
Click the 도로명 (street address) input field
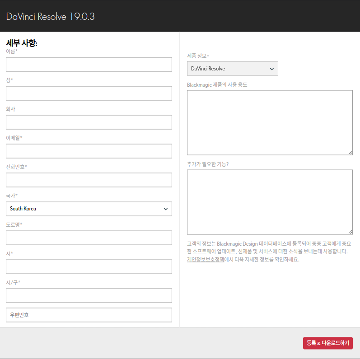click(x=89, y=238)
